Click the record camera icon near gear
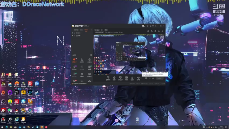Image resolution: width=229 pixels, height=129 pixels. [x=146, y=78]
